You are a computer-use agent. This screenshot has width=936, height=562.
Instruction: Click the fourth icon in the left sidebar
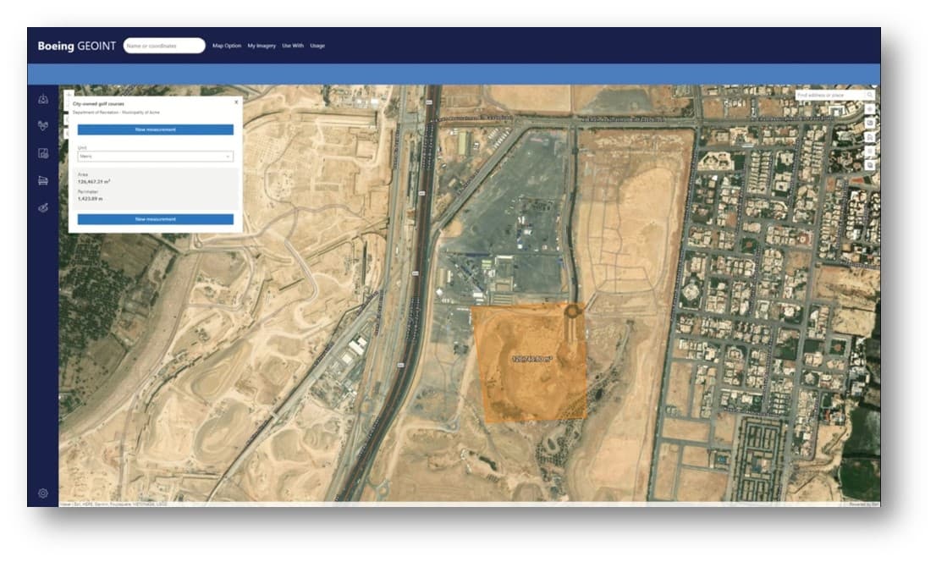pos(43,180)
